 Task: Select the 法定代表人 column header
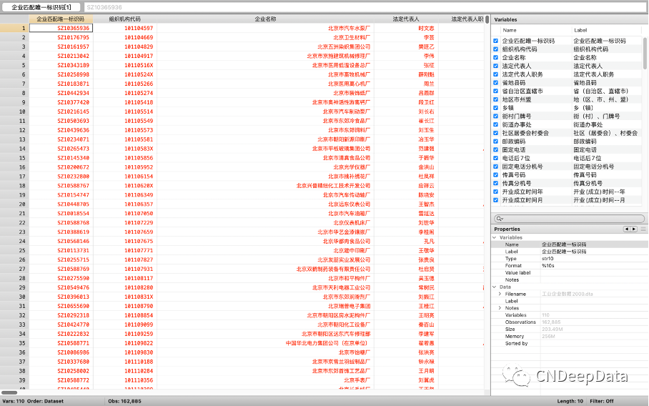[406, 19]
